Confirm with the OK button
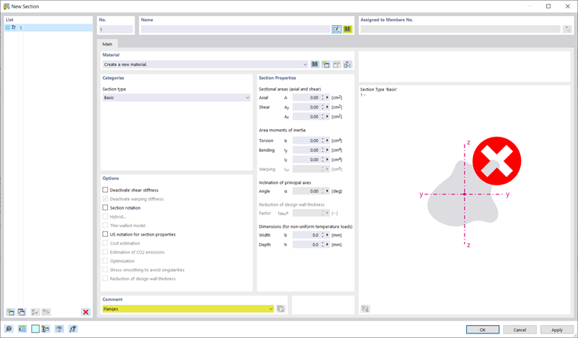This screenshot has width=578, height=338. 482,330
